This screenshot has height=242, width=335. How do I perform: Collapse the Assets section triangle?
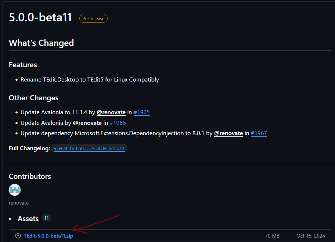coord(10,219)
